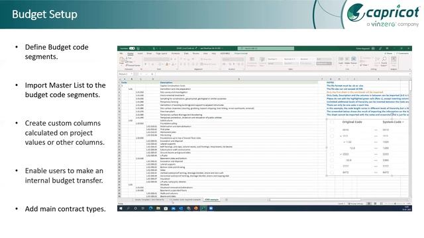This screenshot has height=238, width=424.
Task: Click the Name Box field
Action: coord(126,74)
